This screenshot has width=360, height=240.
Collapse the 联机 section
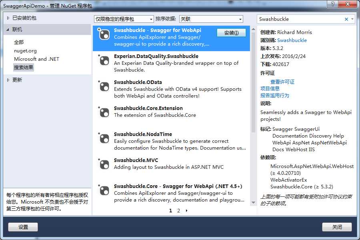tap(8, 29)
